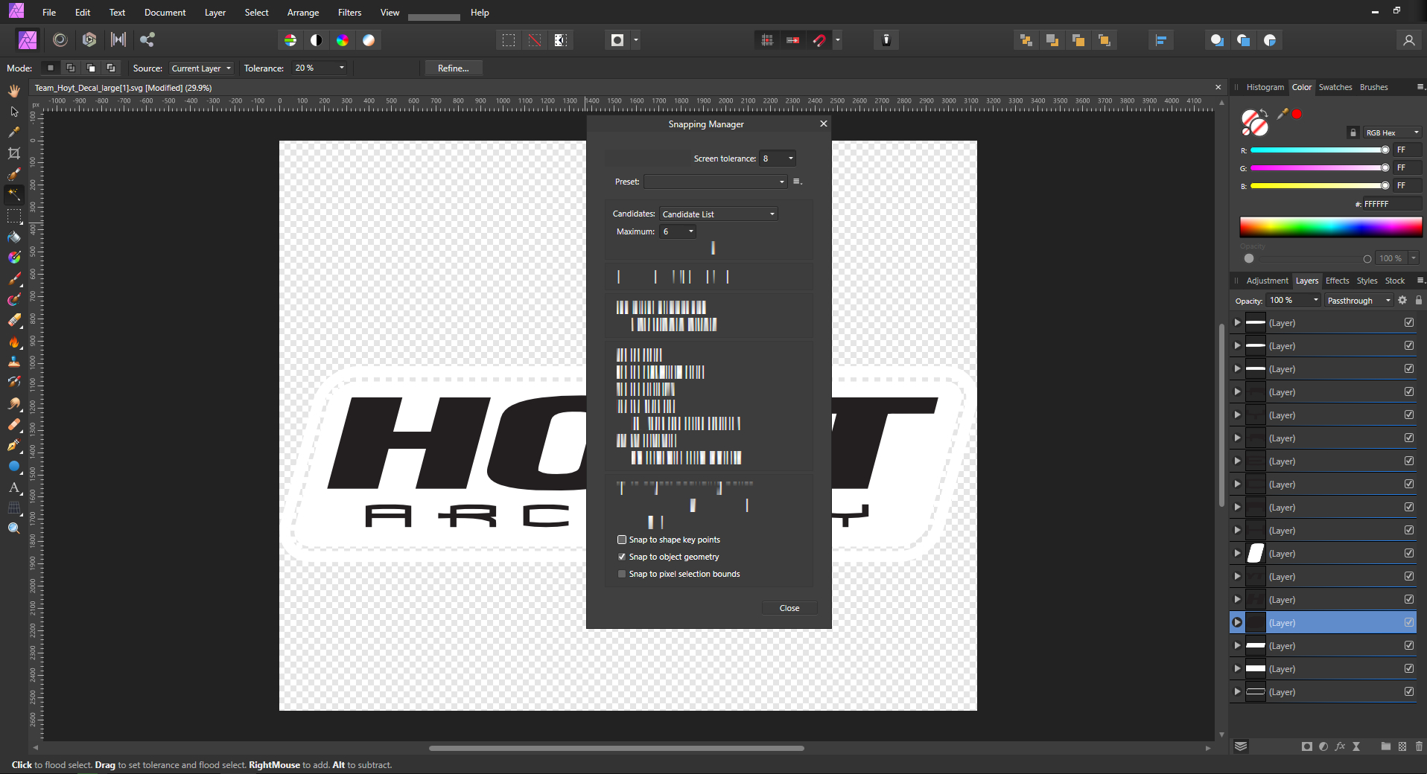This screenshot has height=774, width=1427.
Task: Open the Candidates list dropdown
Action: pos(718,214)
